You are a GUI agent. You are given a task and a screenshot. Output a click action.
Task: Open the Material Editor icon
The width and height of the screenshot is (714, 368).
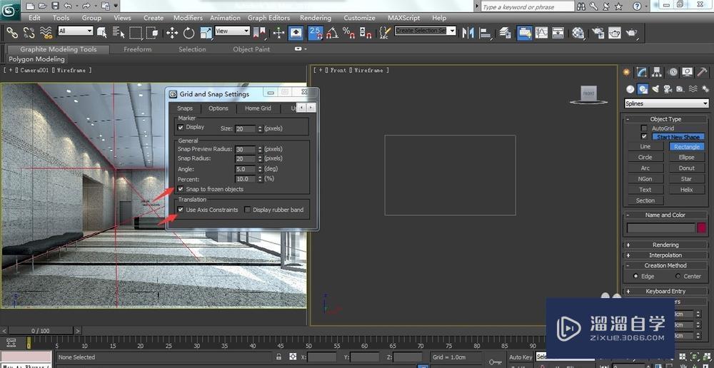[578, 33]
